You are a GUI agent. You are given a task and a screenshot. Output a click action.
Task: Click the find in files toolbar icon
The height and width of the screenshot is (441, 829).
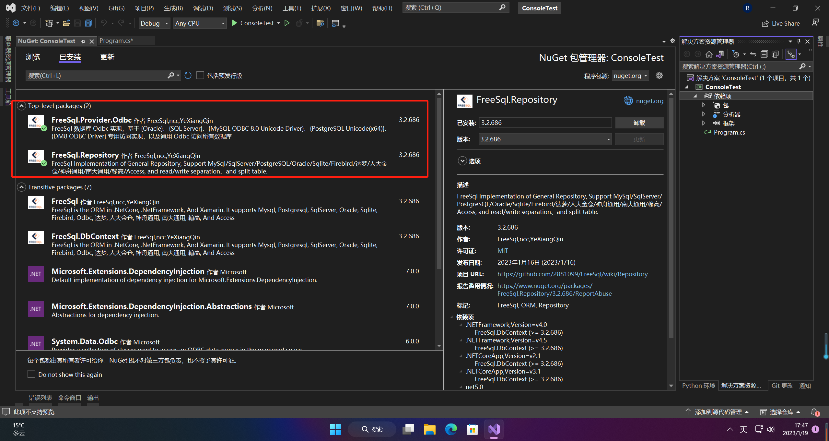coord(320,23)
